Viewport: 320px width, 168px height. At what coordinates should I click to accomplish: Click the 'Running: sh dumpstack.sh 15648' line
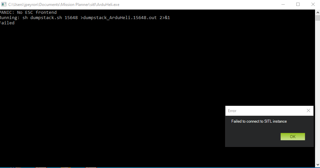pyautogui.click(x=85, y=18)
